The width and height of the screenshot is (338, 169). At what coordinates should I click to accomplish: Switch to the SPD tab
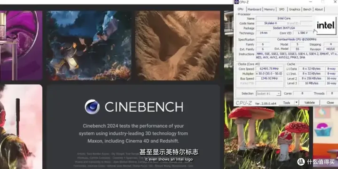click(282, 9)
